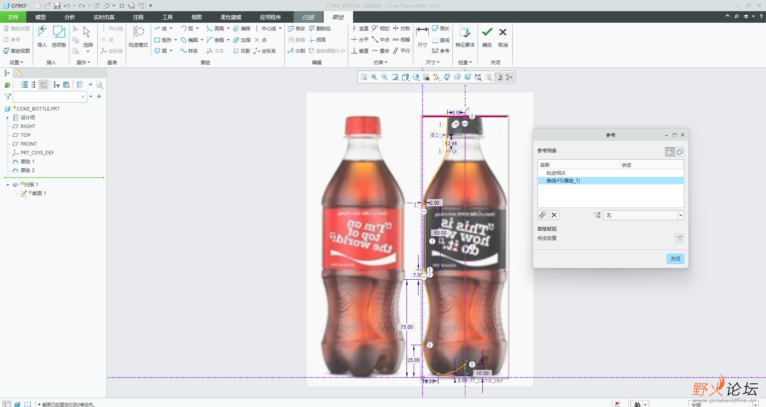The width and height of the screenshot is (766, 407).
Task: Switch to the 柔性建模 ribbon tab
Action: 231,17
